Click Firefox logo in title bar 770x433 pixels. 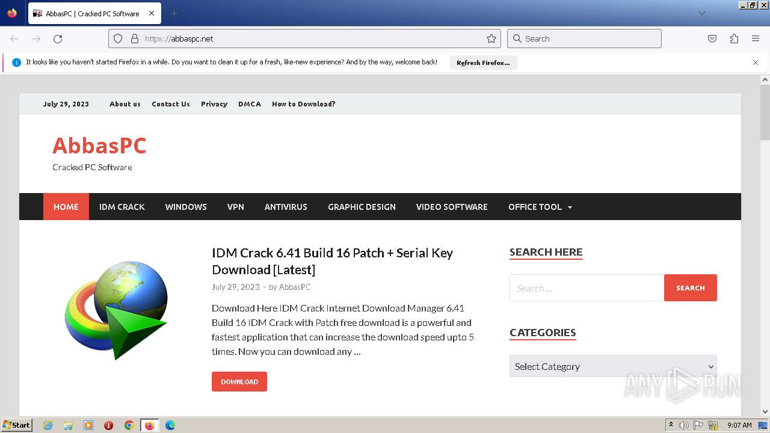click(x=12, y=13)
